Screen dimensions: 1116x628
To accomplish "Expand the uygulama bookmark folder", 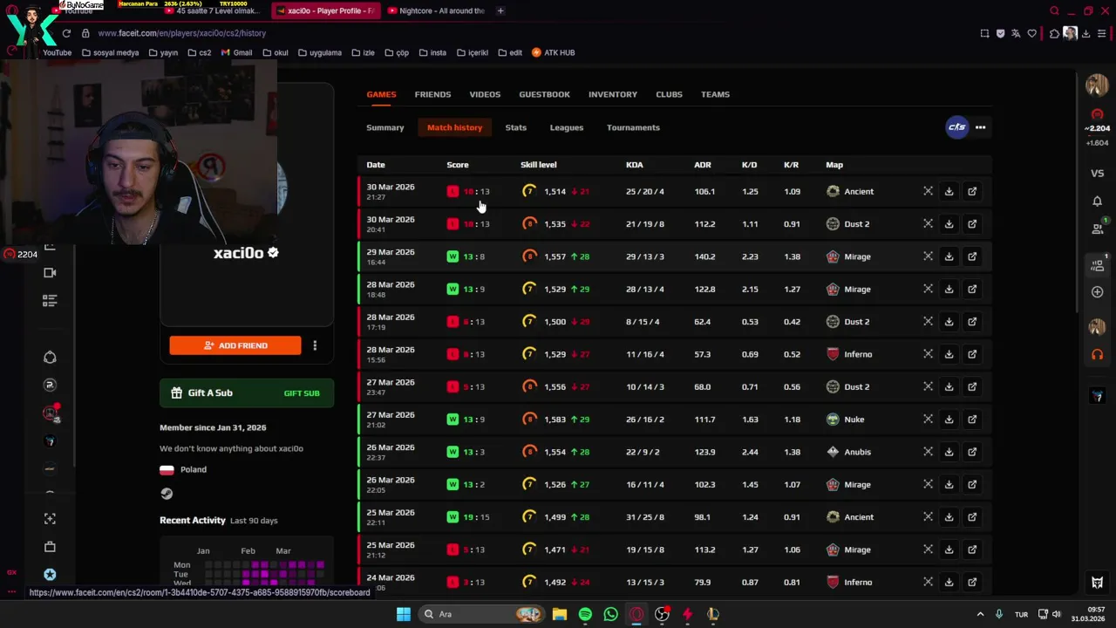I will pyautogui.click(x=320, y=52).
